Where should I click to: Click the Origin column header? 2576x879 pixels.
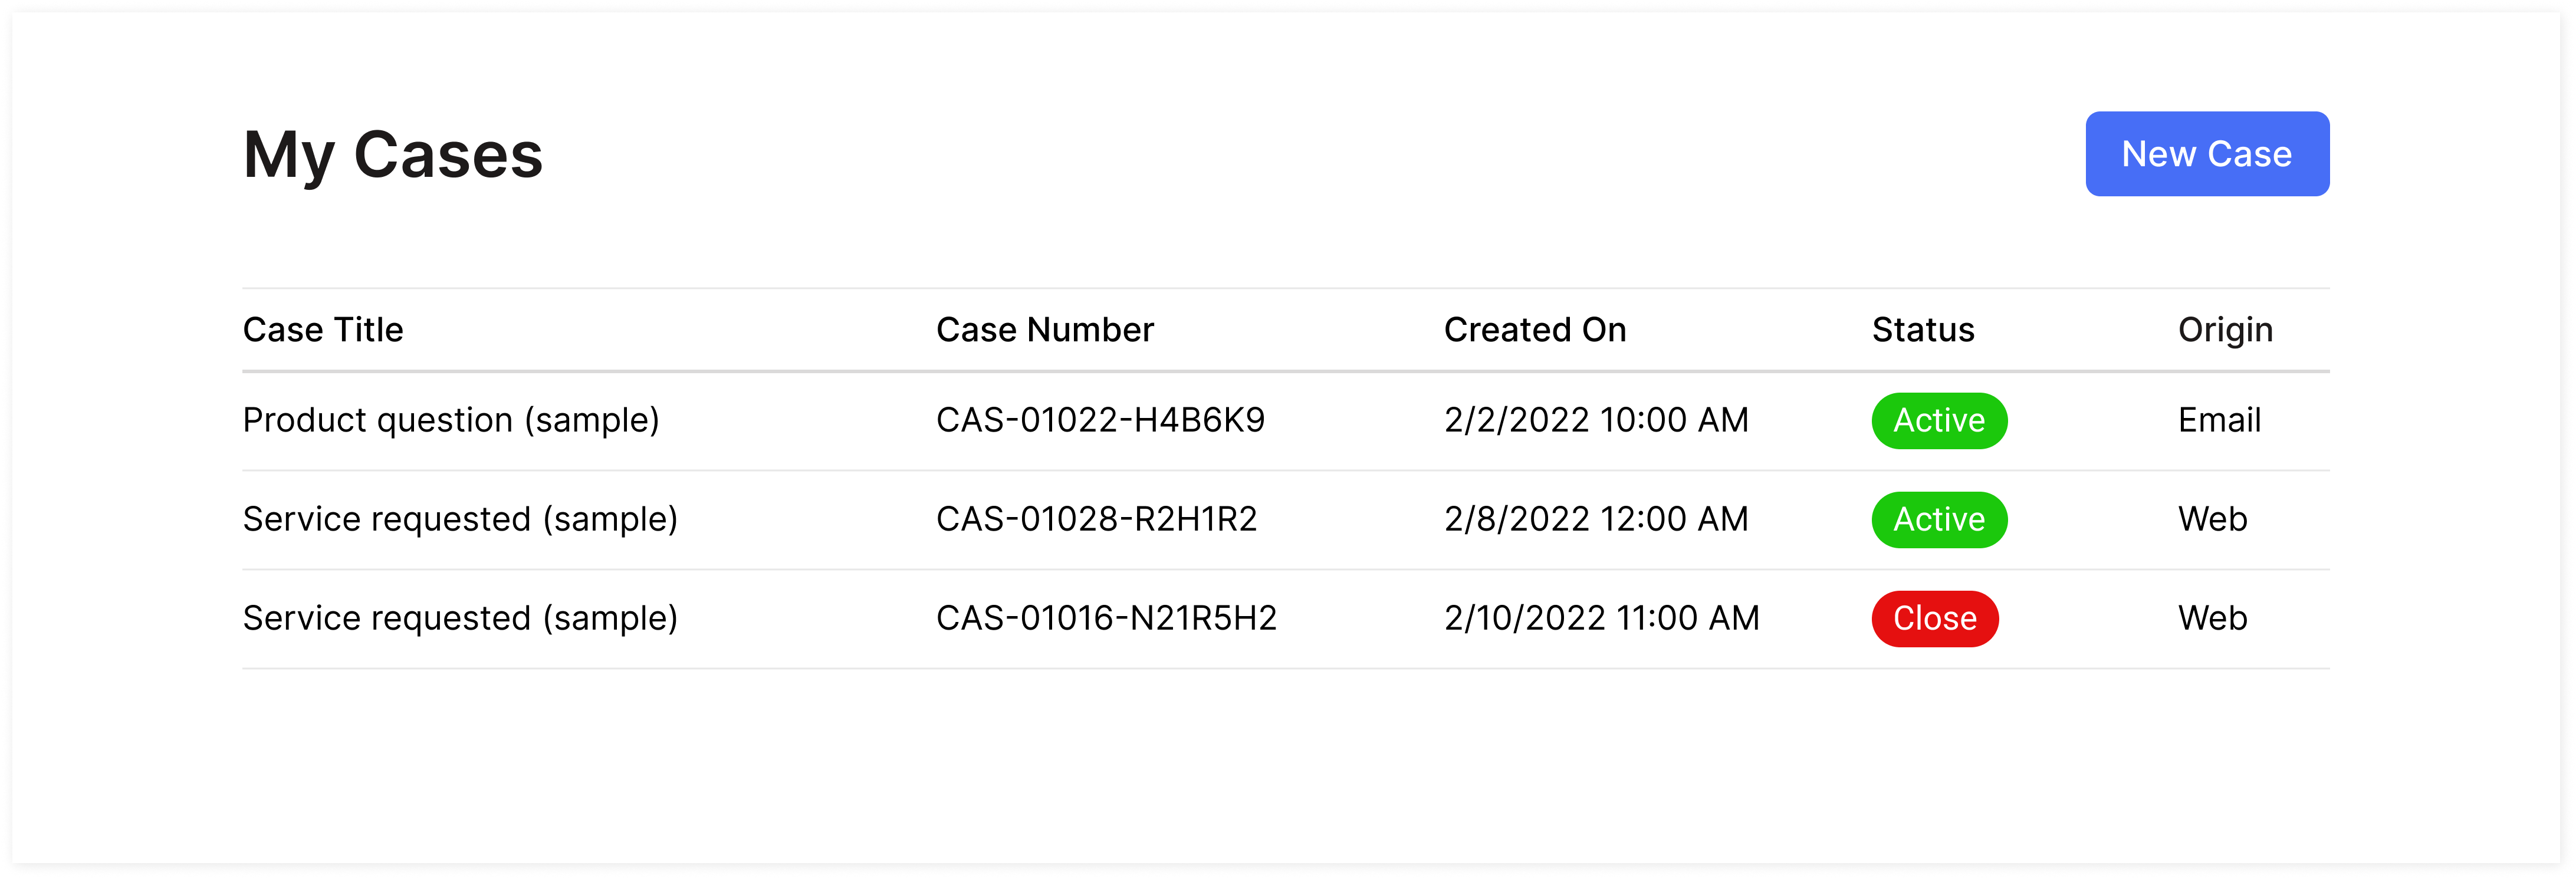(x=2225, y=330)
